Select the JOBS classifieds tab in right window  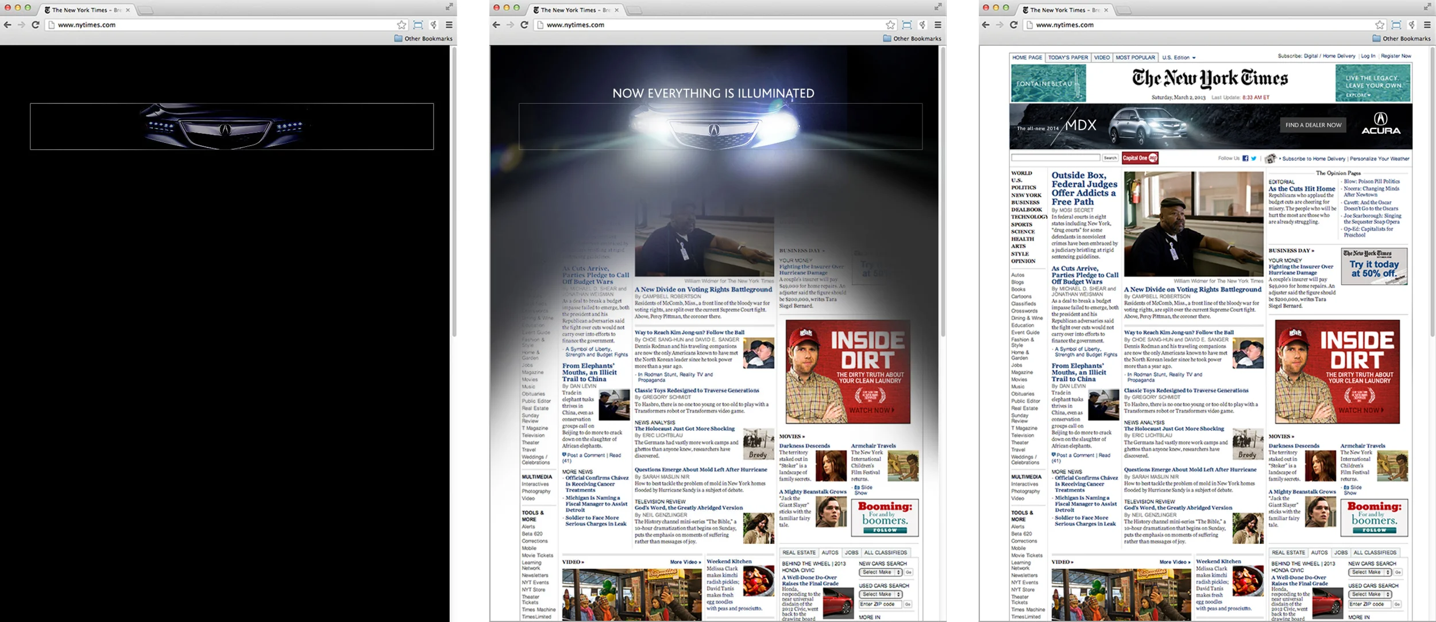1341,553
